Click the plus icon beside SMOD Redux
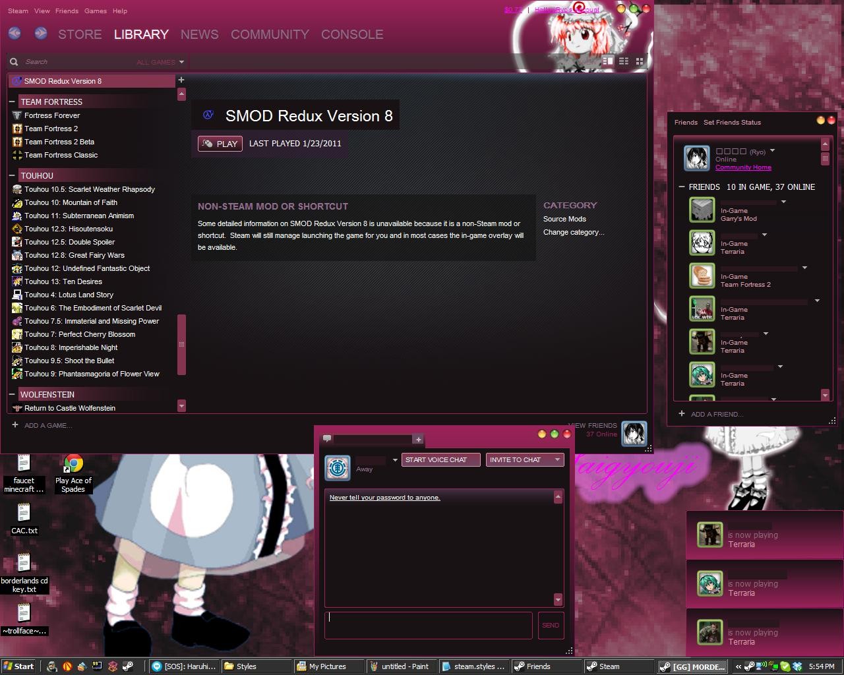844x675 pixels. (x=181, y=80)
